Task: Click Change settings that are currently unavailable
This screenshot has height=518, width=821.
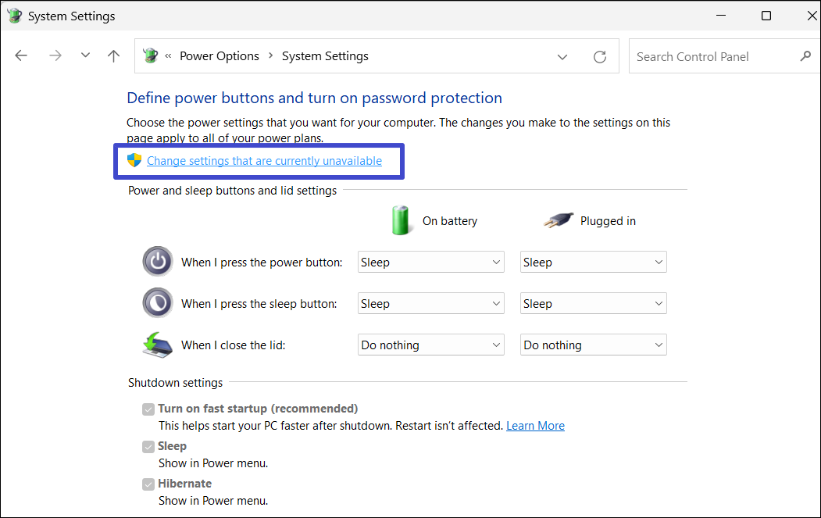Action: click(264, 161)
